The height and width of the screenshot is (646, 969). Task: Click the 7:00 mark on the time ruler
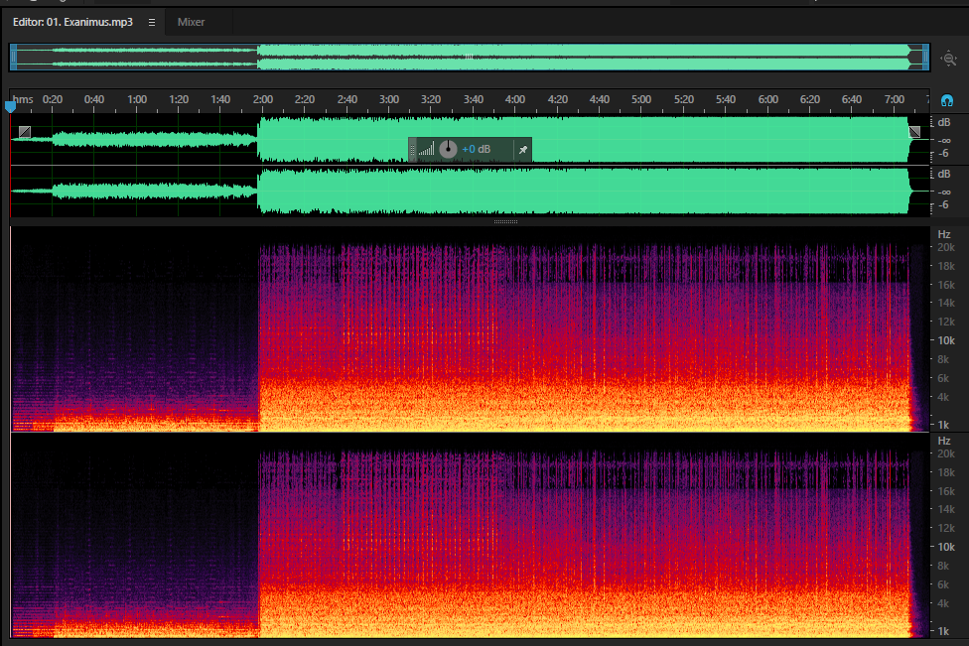(x=894, y=99)
